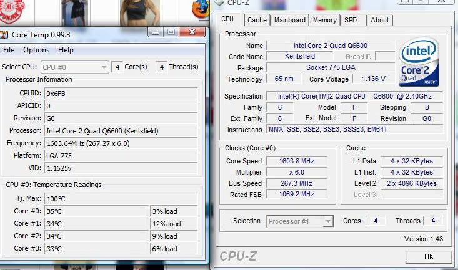Click the CPU-Z Revision value G0
458x270 pixels.
pyautogui.click(x=427, y=118)
